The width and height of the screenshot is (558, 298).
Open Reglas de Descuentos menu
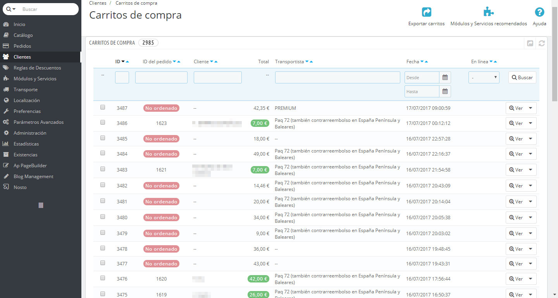click(40, 68)
